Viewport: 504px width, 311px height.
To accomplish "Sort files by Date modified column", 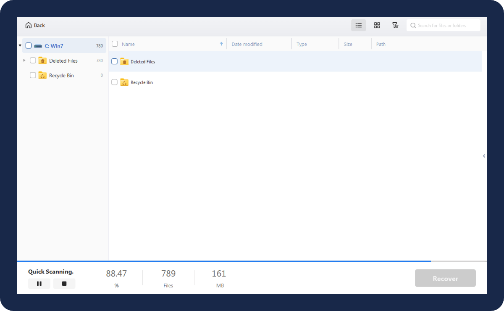I will pyautogui.click(x=247, y=44).
